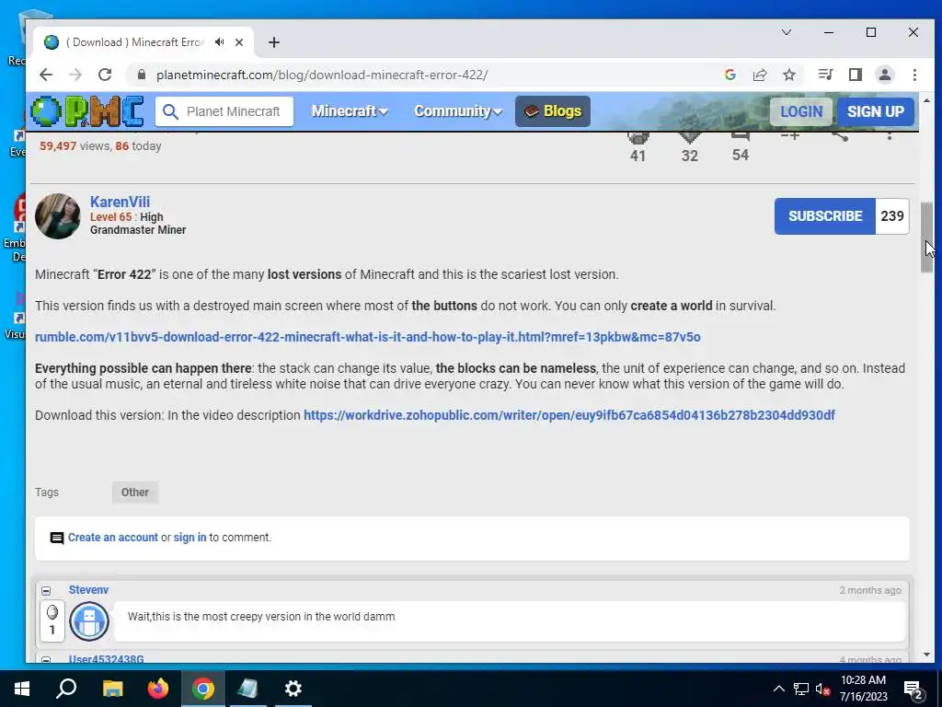Screen dimensions: 942x707
Task: Open the notification center icon
Action: (913, 690)
